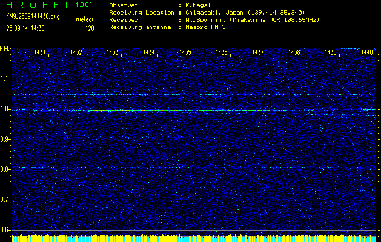Select Chigasaki, Japan coordinates text

tap(245, 12)
